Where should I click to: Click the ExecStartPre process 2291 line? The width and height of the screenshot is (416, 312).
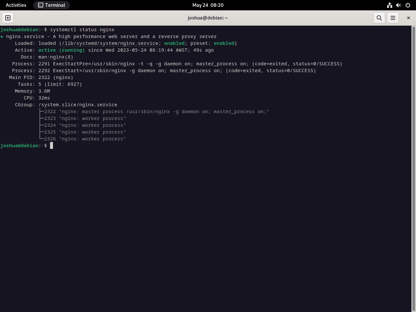click(x=177, y=64)
